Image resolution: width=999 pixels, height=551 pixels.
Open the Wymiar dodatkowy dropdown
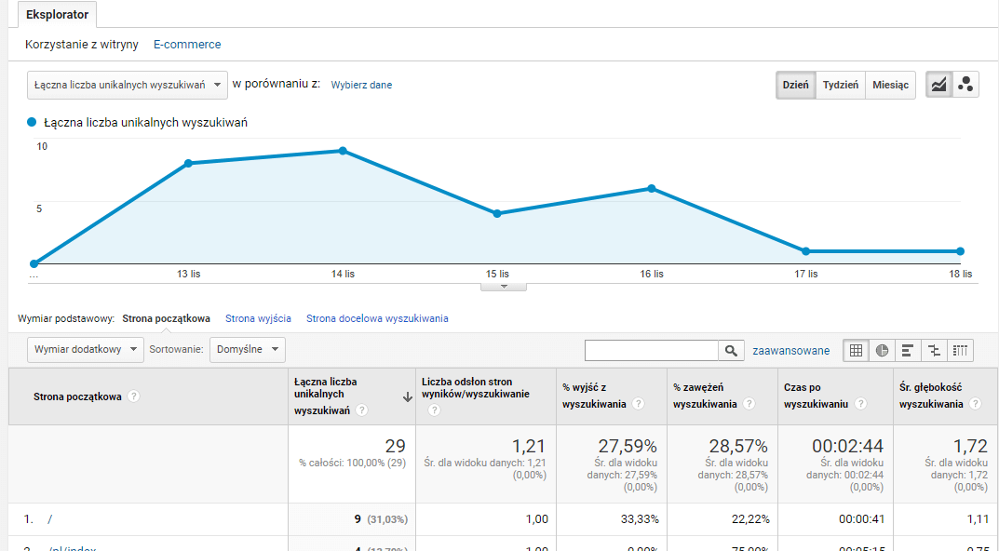coord(86,349)
